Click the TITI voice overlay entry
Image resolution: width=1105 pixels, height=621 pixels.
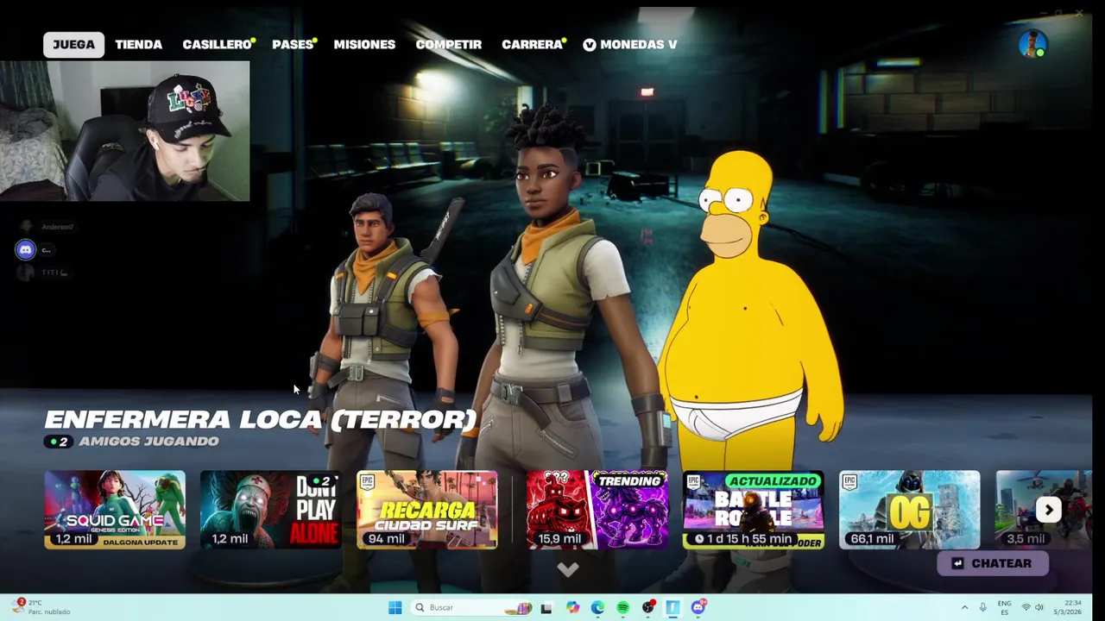[x=54, y=273]
